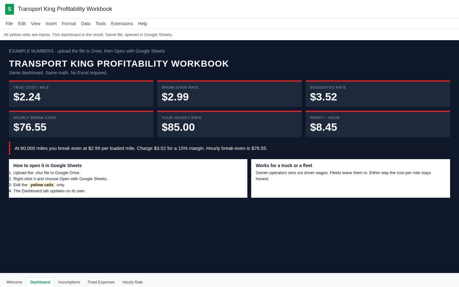459x287 pixels.
Task: Click step 'Right-click it and choose Open with Google Sheets.'
Action: click(61, 179)
